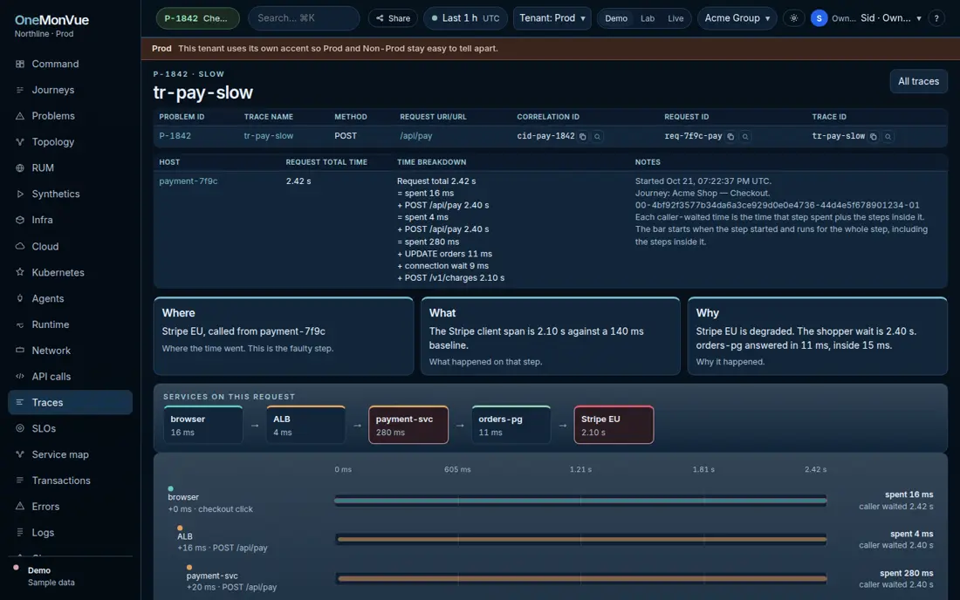This screenshot has height=600, width=960.
Task: Copy the correlation ID cid-pay-1842
Action: [583, 136]
